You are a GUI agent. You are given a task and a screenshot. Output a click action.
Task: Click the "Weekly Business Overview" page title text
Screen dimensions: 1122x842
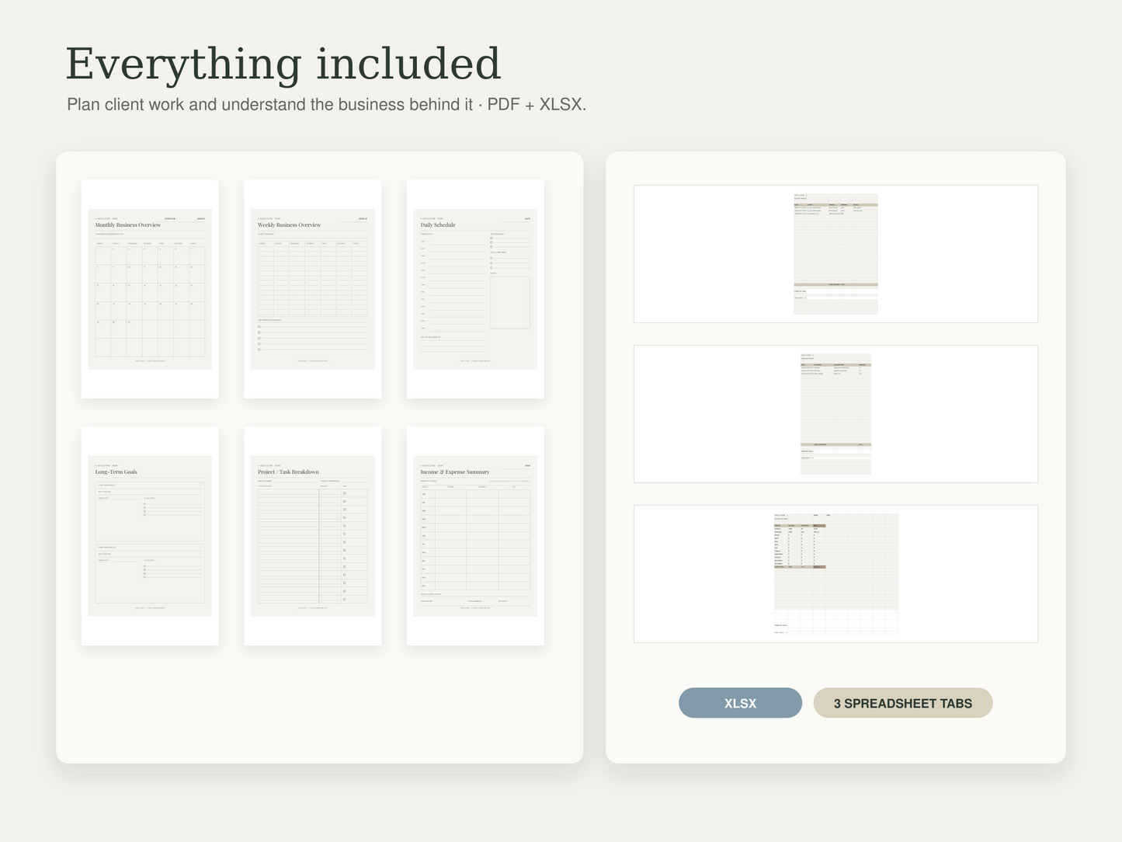point(290,225)
